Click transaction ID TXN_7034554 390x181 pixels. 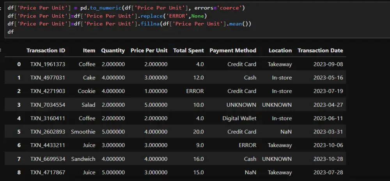[48, 105]
